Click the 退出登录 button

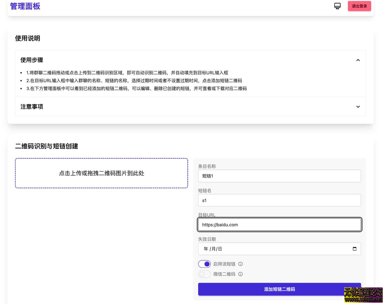[x=359, y=6]
